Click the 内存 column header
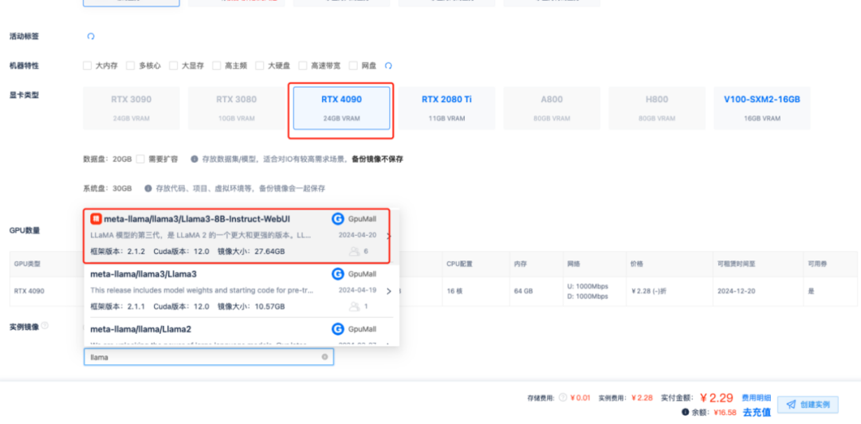 pos(521,264)
